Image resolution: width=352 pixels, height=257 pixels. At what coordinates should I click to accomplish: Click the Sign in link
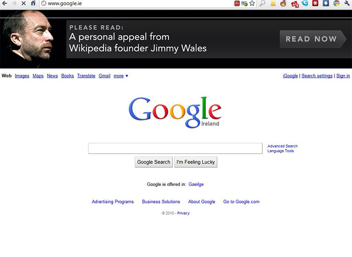[343, 76]
